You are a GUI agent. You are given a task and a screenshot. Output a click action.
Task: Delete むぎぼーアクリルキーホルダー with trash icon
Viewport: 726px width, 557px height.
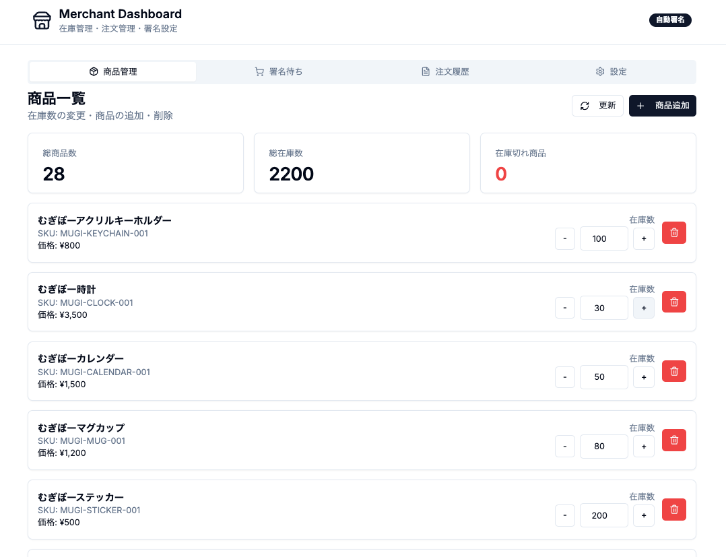[673, 233]
